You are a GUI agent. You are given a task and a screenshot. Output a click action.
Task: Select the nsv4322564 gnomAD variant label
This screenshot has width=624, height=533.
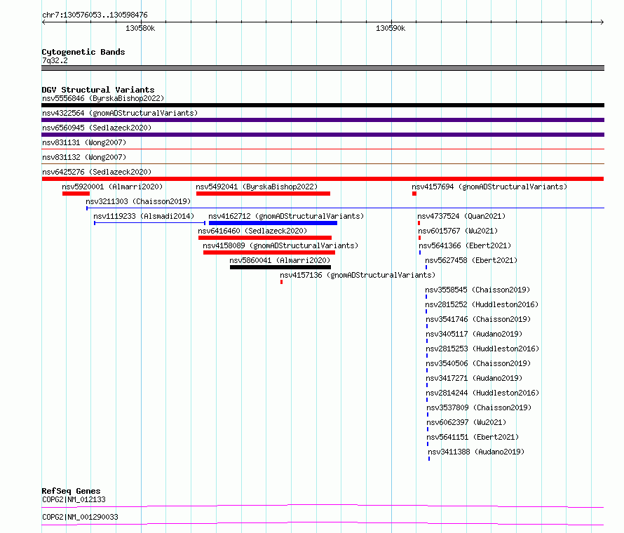click(x=120, y=113)
